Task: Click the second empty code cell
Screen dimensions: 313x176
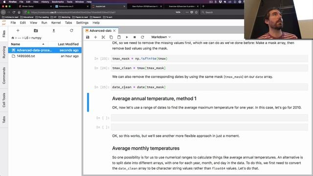Action: click(209, 127)
